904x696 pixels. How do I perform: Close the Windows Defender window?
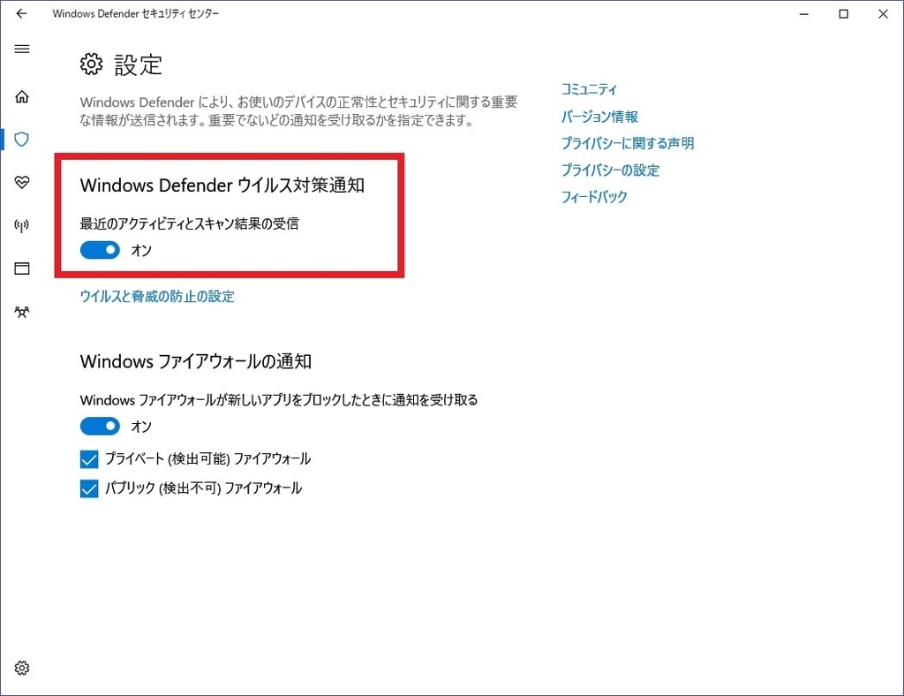(x=883, y=14)
